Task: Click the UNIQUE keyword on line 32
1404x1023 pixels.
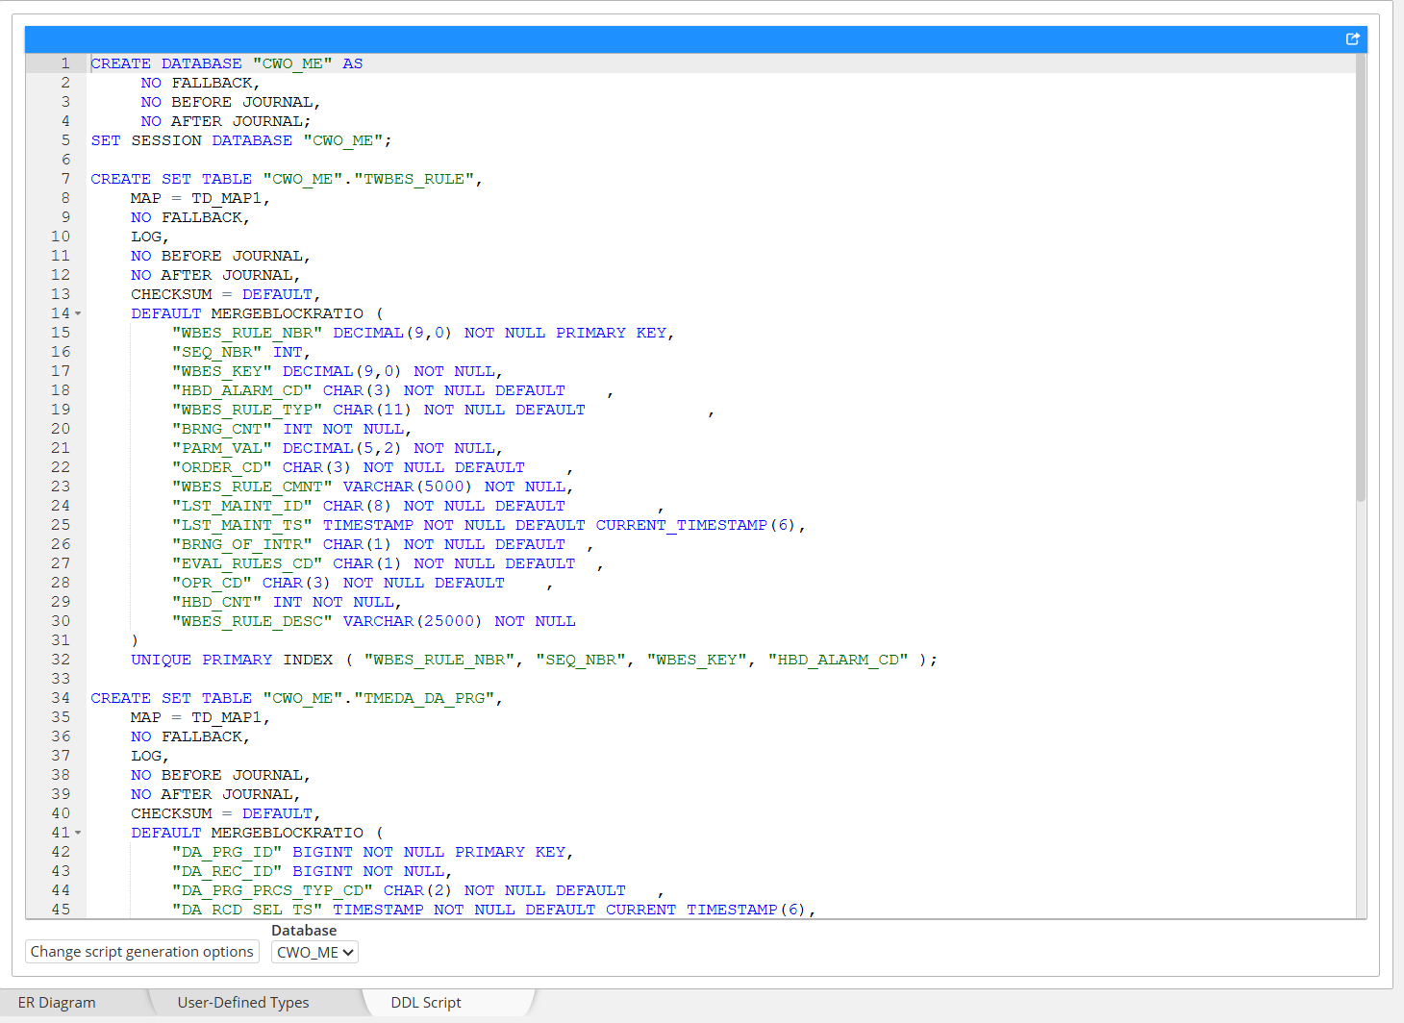Action: pos(161,660)
